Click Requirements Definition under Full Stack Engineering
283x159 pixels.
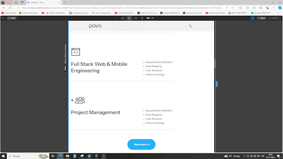point(159,62)
